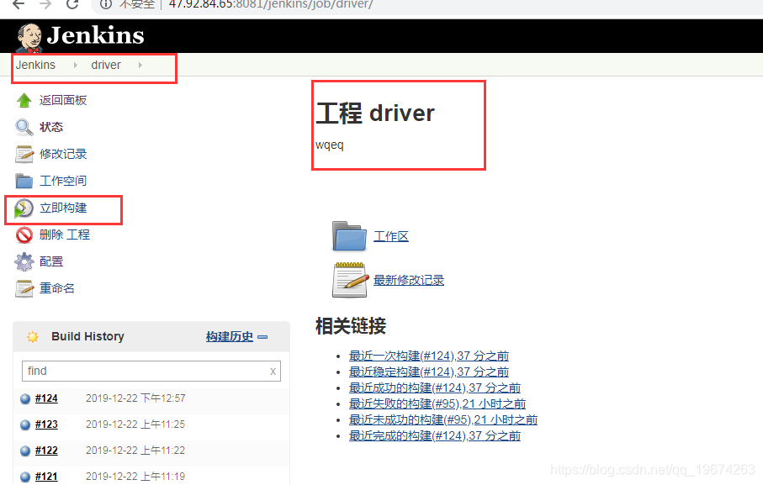Click the 立即构建 build now icon
Image resolution: width=763 pixels, height=485 pixels.
pyautogui.click(x=24, y=208)
